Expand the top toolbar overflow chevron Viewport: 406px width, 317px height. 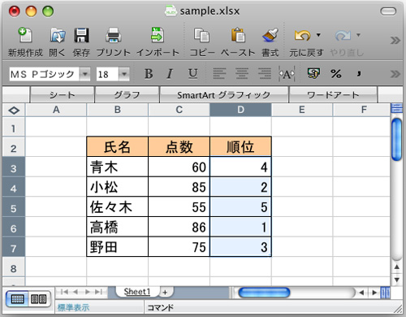(x=395, y=41)
